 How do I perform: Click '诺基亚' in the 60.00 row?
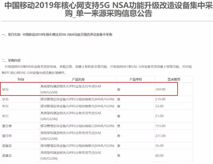(x=7, y=155)
